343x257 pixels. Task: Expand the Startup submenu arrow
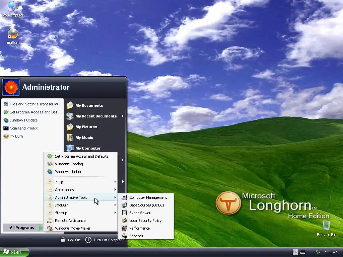point(115,213)
